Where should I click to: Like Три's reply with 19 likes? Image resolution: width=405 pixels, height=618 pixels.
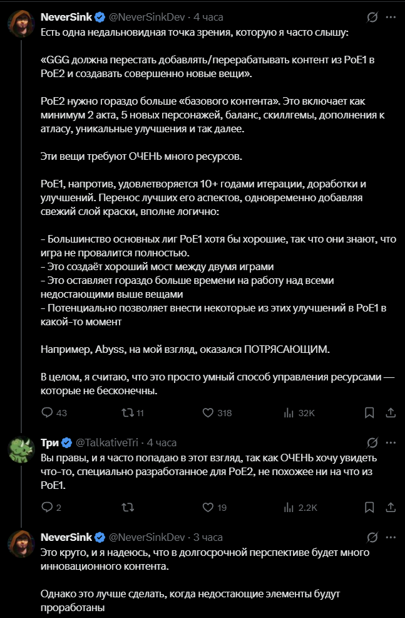coord(215,507)
